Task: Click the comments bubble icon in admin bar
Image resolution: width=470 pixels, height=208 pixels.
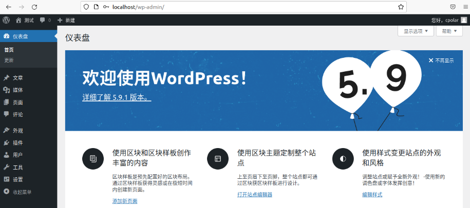Action: [42, 20]
